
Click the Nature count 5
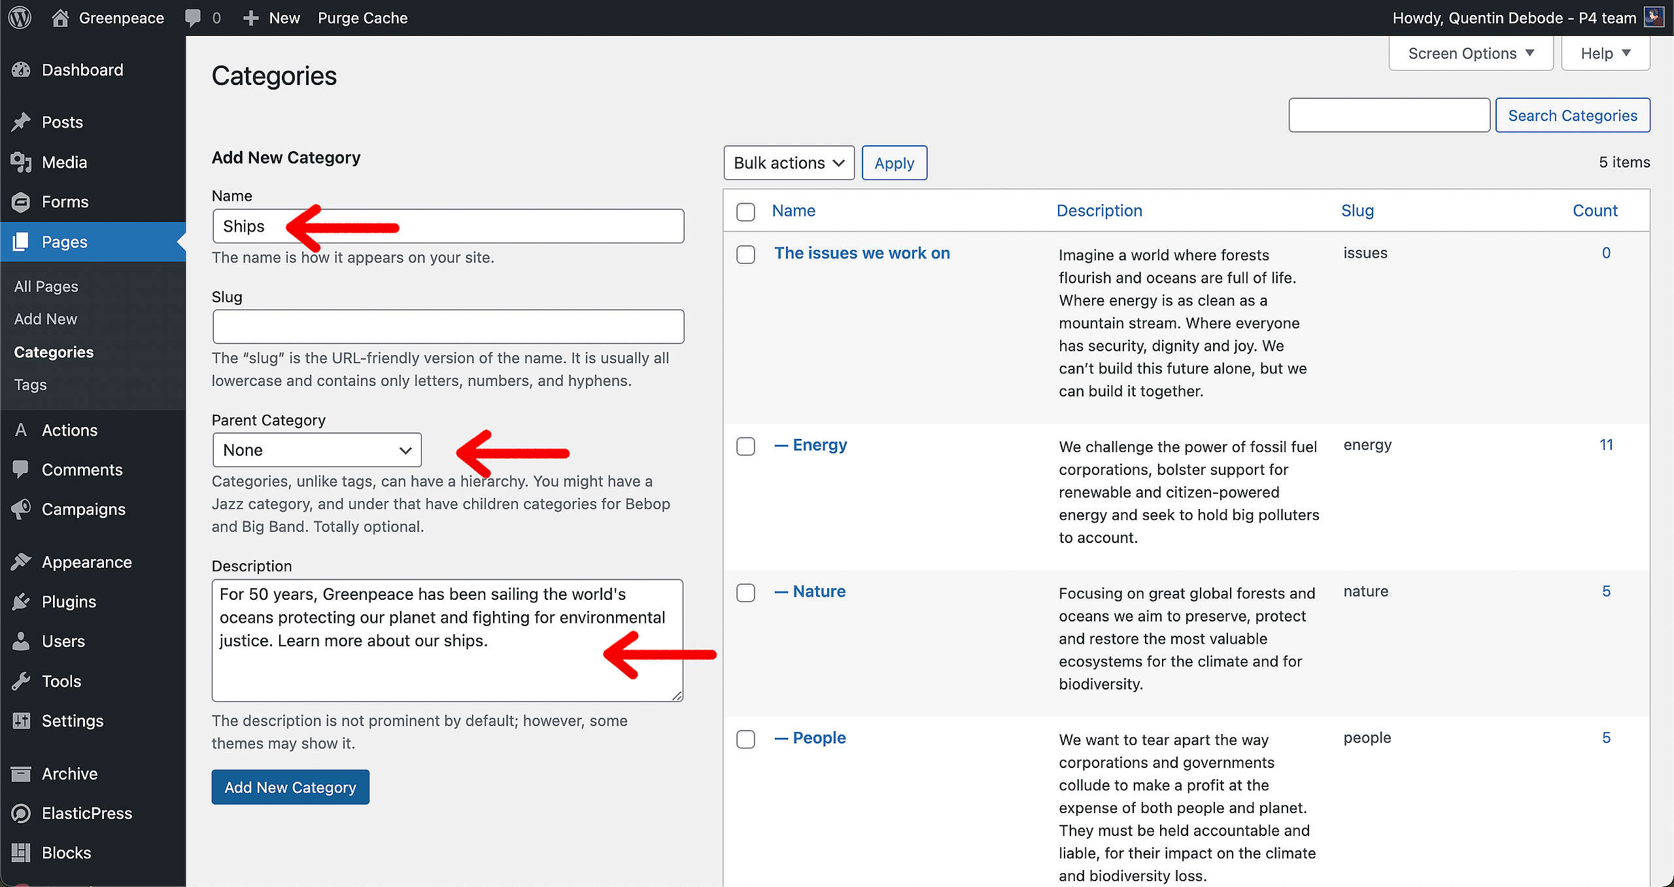coord(1606,591)
